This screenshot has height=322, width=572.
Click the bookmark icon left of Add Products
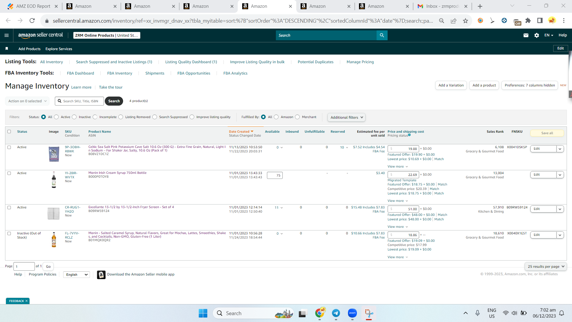pos(7,49)
